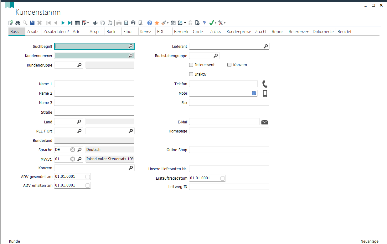Click the phone handset dial icon
Viewport: 387px width, 244px height.
(x=265, y=84)
